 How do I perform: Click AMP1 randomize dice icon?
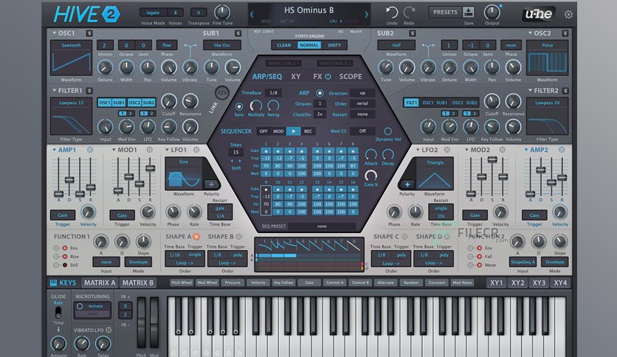point(90,150)
